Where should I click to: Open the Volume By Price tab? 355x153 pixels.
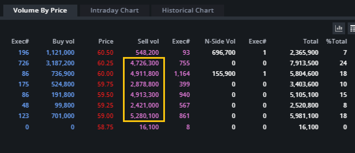(x=40, y=11)
